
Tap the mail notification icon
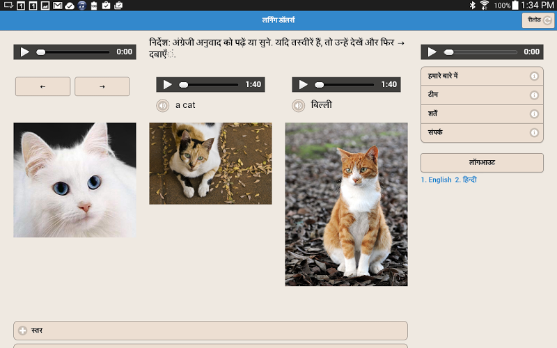[x=58, y=6]
